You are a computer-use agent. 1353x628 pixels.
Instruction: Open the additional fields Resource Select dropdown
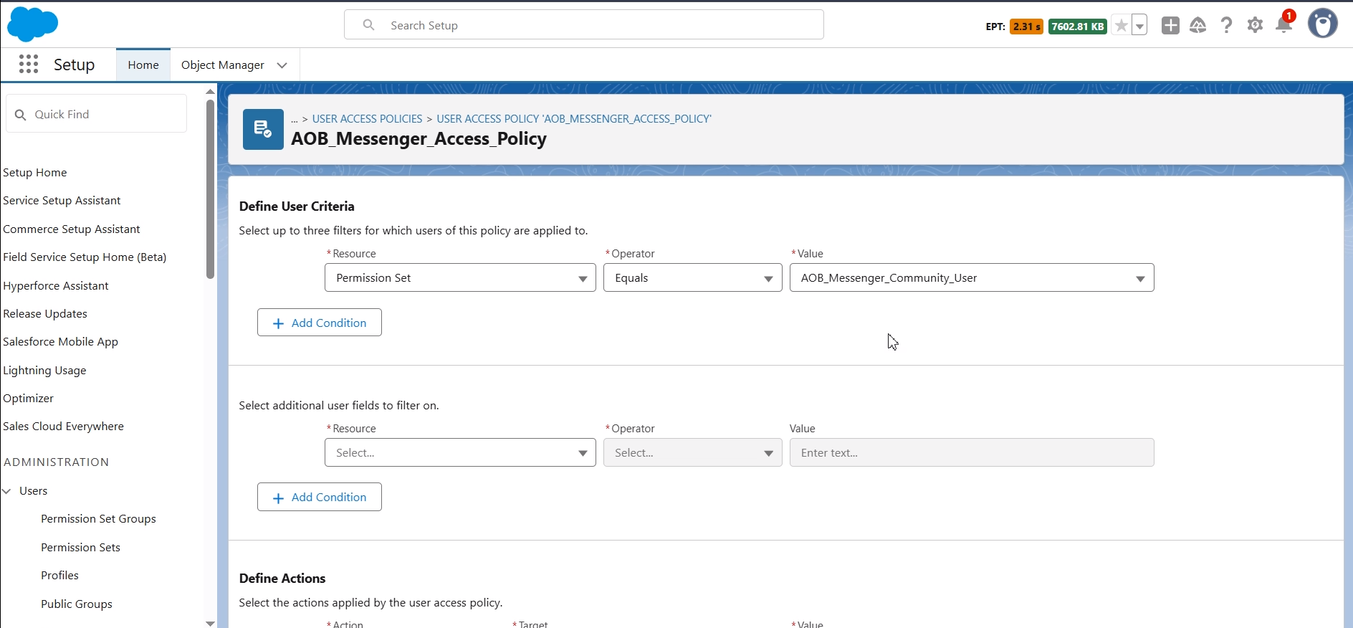click(x=460, y=453)
